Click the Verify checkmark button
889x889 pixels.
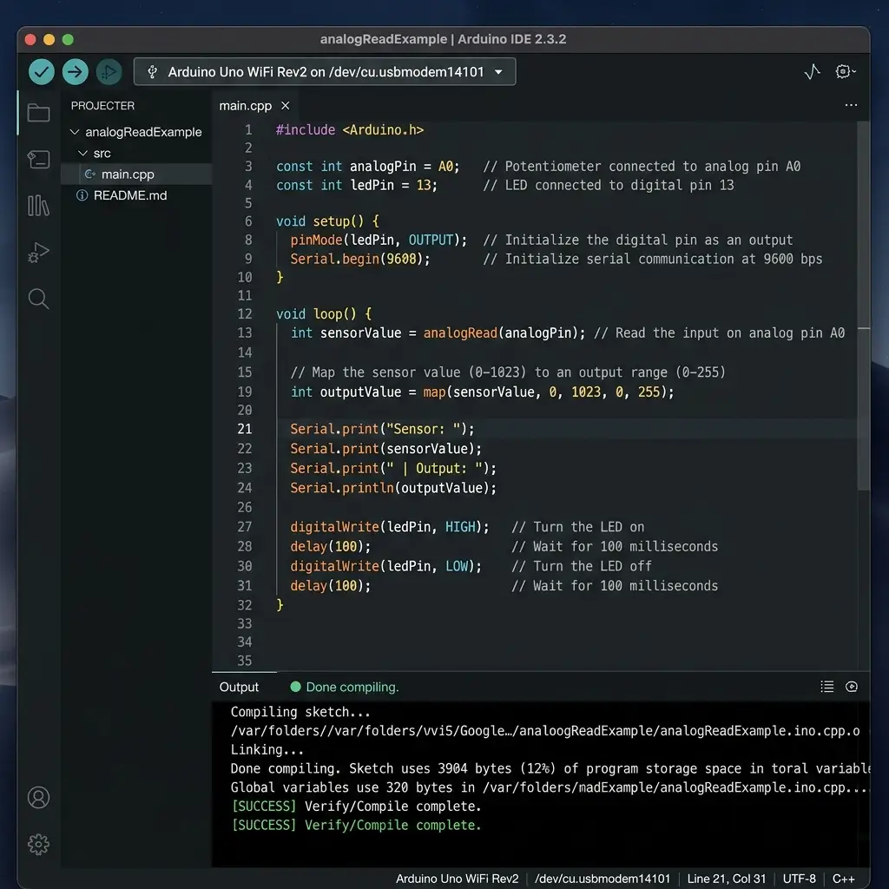pyautogui.click(x=42, y=72)
